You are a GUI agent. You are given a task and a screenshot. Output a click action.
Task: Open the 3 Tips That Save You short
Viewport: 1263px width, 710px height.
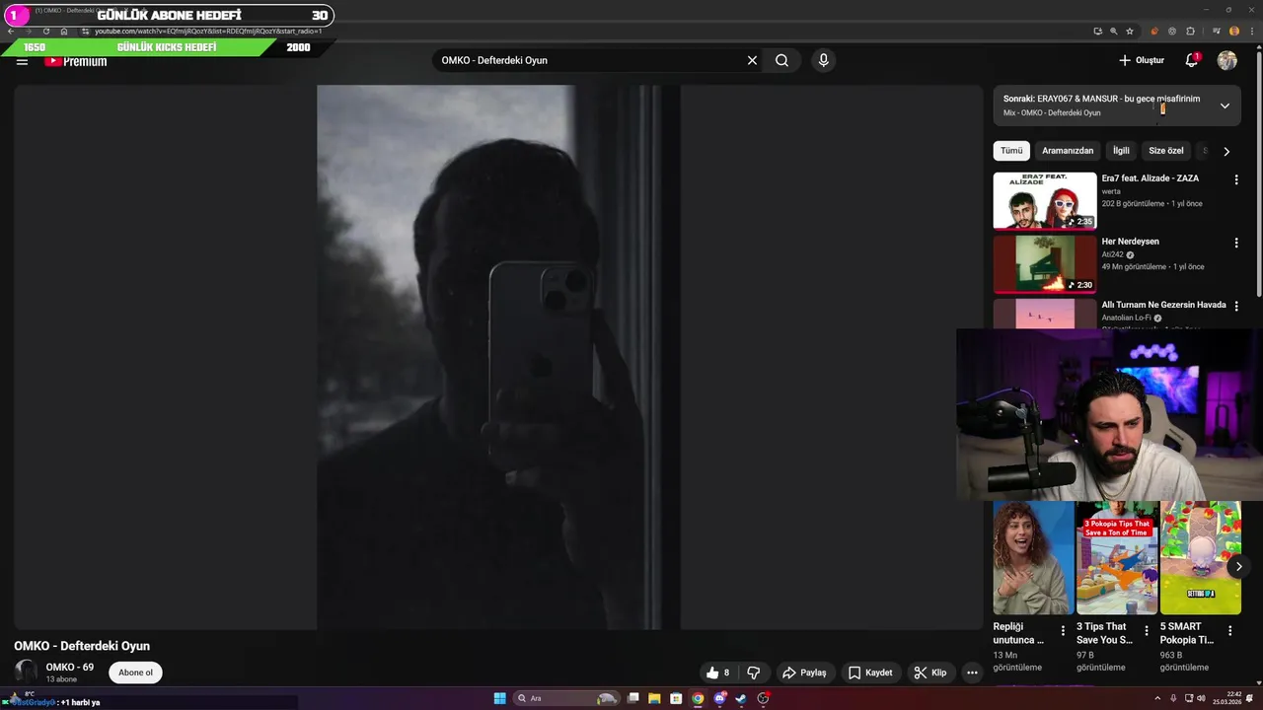click(1117, 557)
